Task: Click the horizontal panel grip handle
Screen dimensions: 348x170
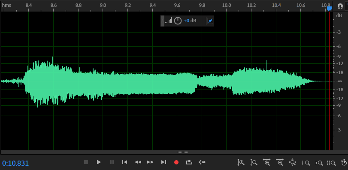Action: click(x=182, y=152)
